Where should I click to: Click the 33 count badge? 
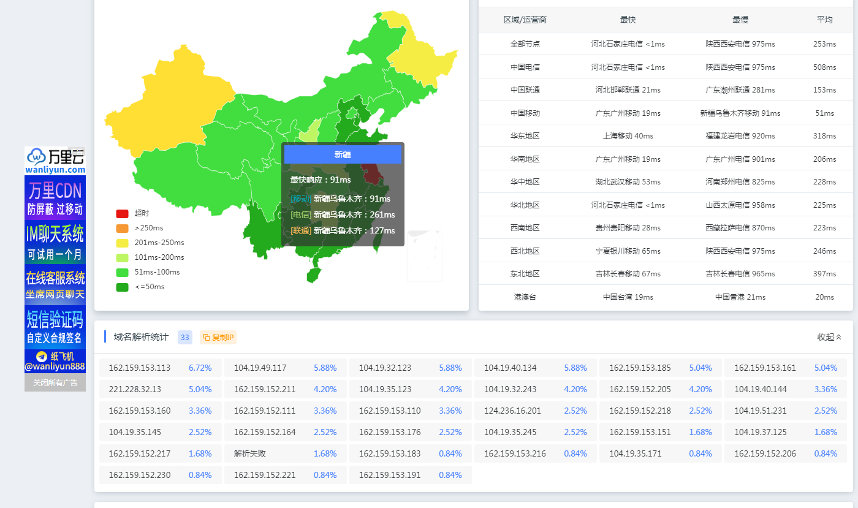coord(184,337)
